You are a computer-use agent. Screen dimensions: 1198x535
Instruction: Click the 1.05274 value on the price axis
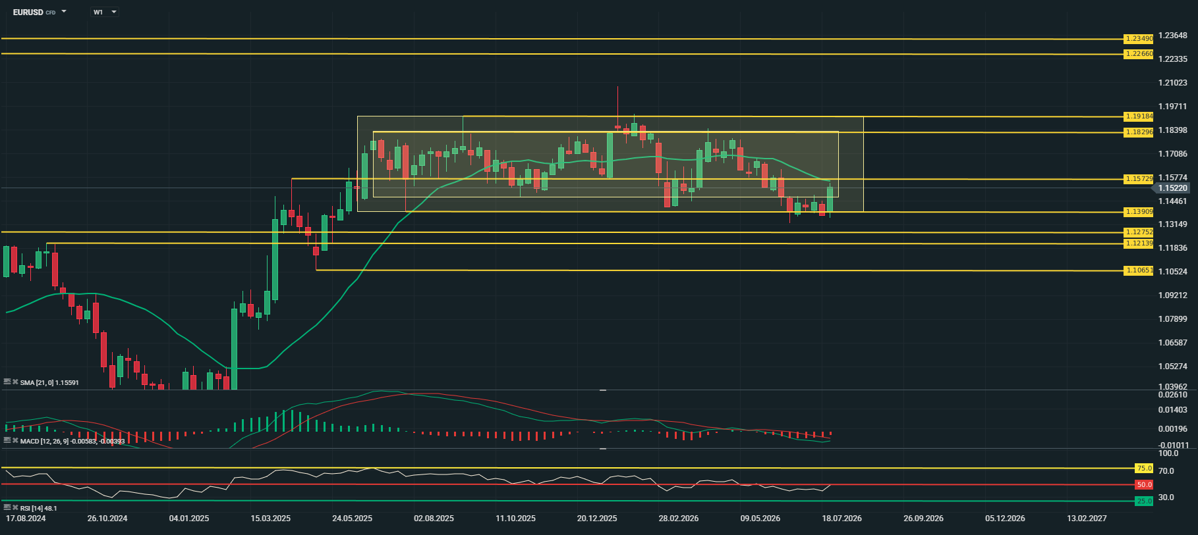1173,367
